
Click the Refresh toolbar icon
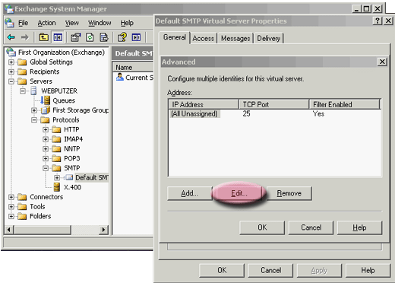point(90,37)
